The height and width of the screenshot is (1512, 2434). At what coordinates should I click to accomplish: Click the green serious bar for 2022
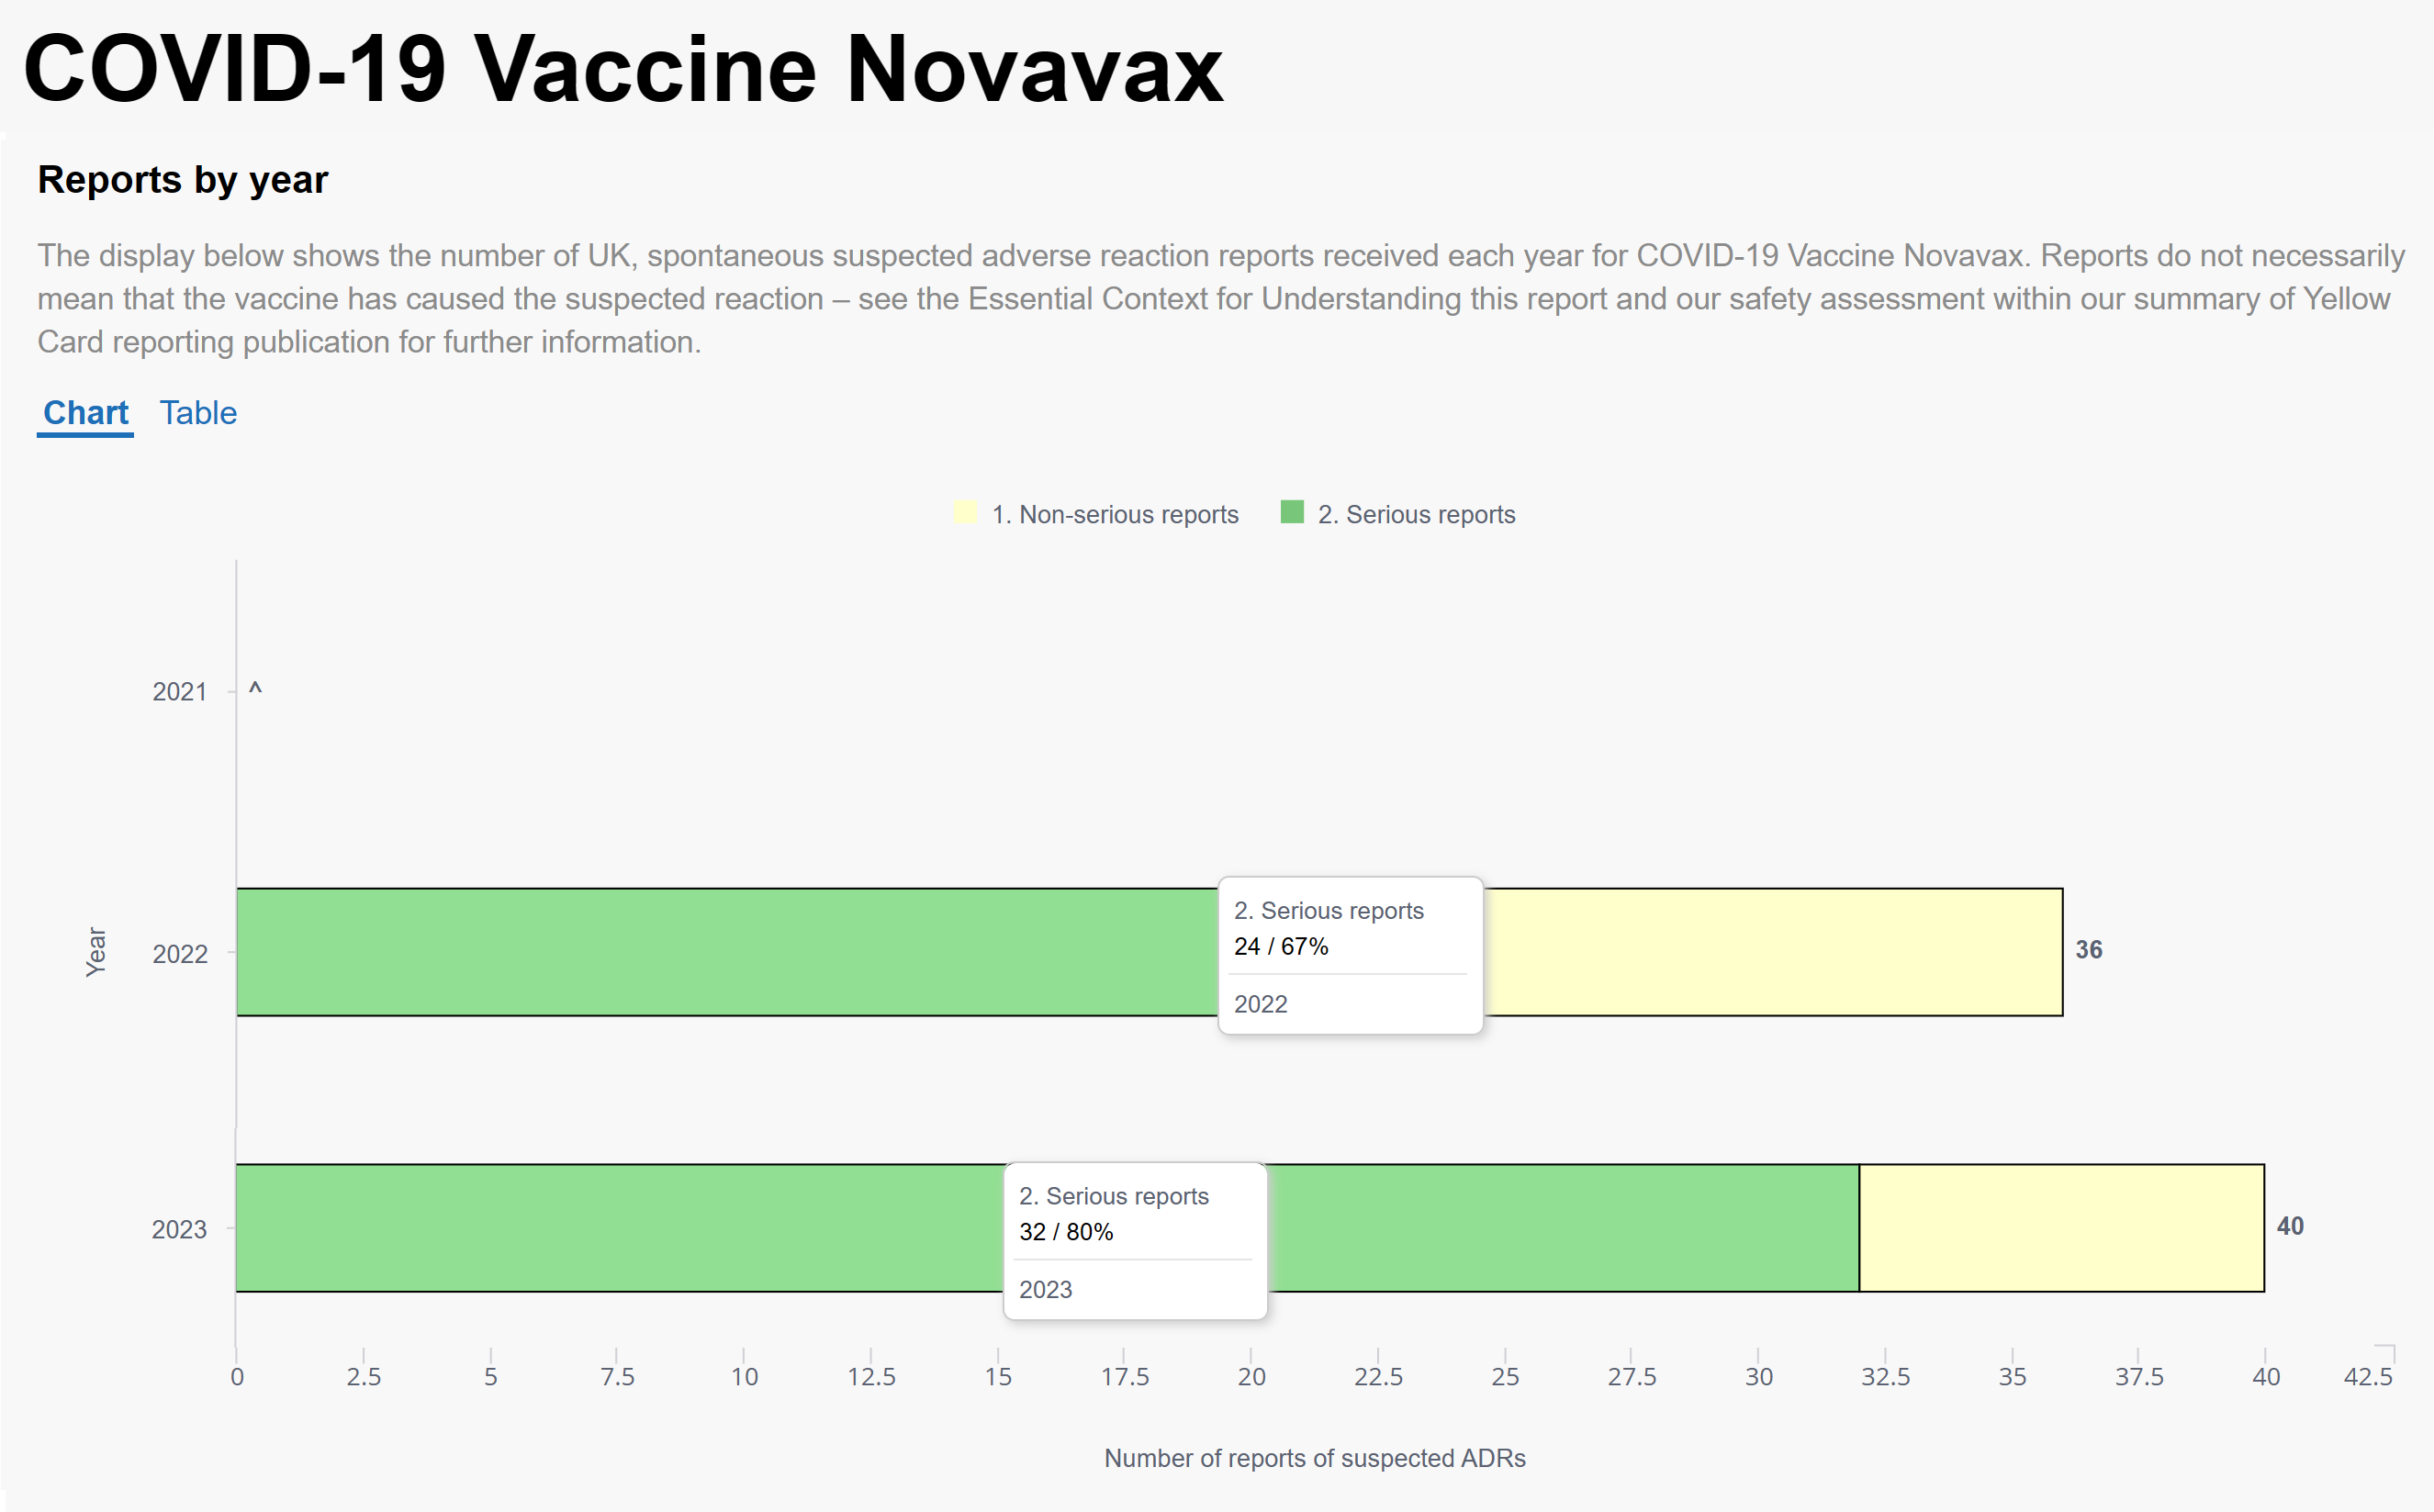(x=727, y=952)
